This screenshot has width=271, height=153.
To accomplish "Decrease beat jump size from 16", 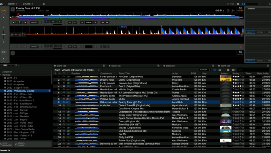I will click(x=47, y=22).
